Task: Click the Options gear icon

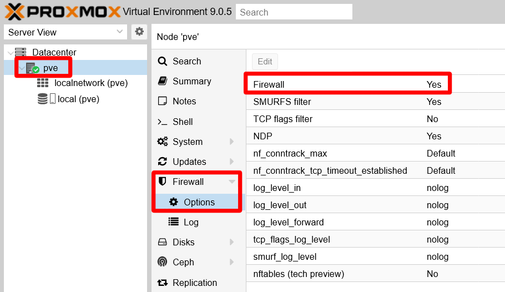Action: (173, 202)
